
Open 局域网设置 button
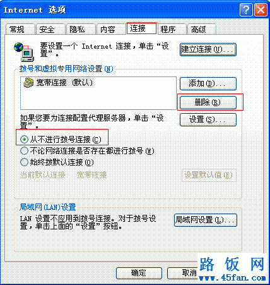pyautogui.click(x=206, y=220)
